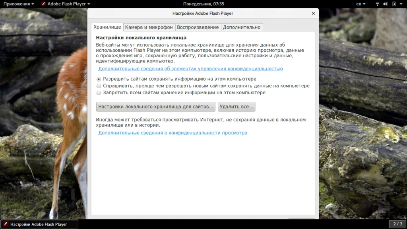407x229 pixels.
Task: Open the en keyboard layout dropdown
Action: 360,4
